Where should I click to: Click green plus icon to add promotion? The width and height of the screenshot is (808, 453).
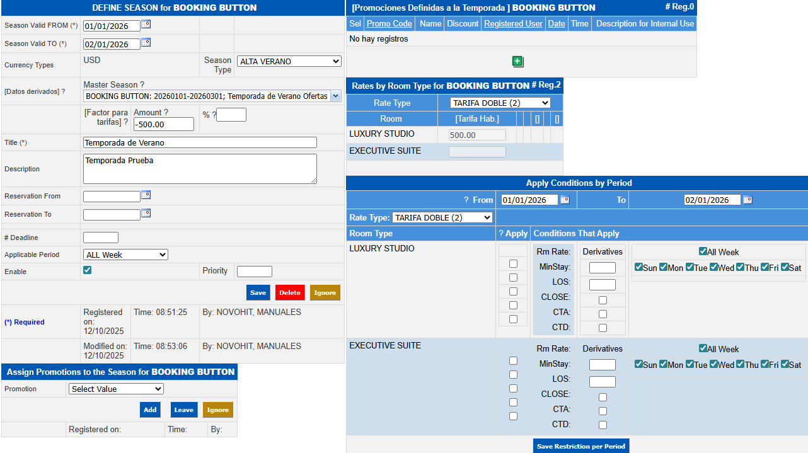click(517, 61)
